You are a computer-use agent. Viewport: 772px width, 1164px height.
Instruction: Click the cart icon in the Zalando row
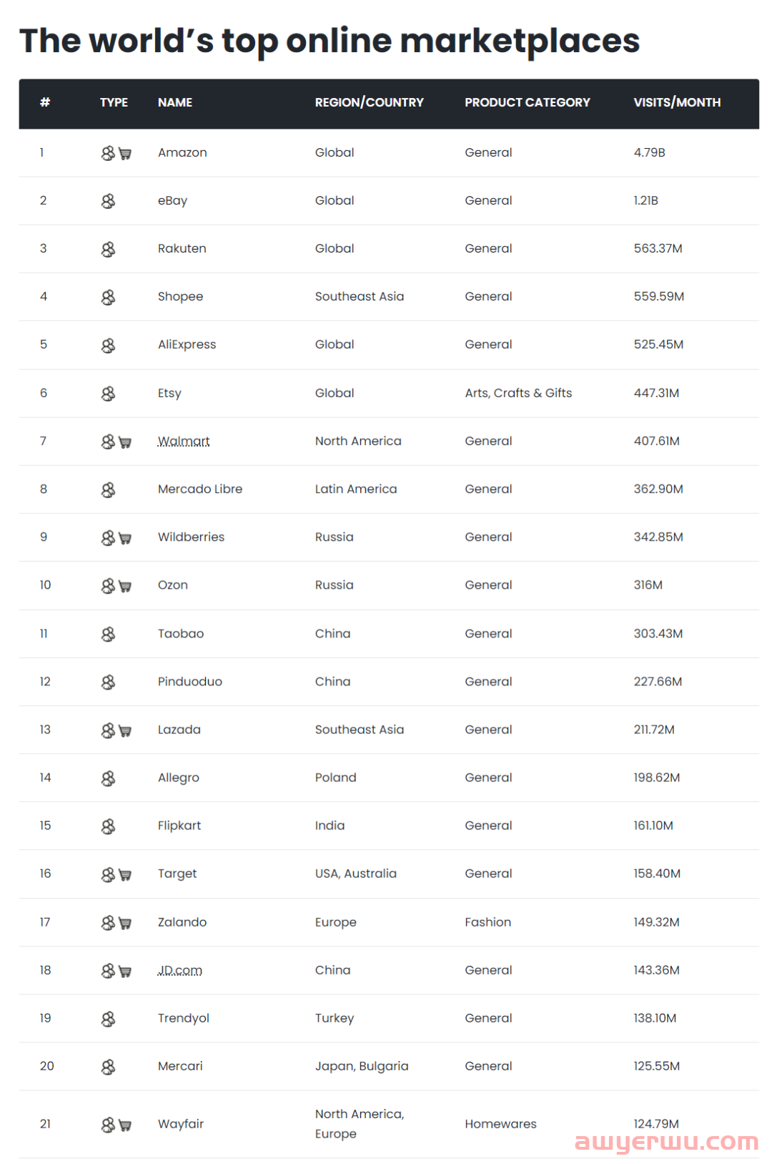[125, 923]
